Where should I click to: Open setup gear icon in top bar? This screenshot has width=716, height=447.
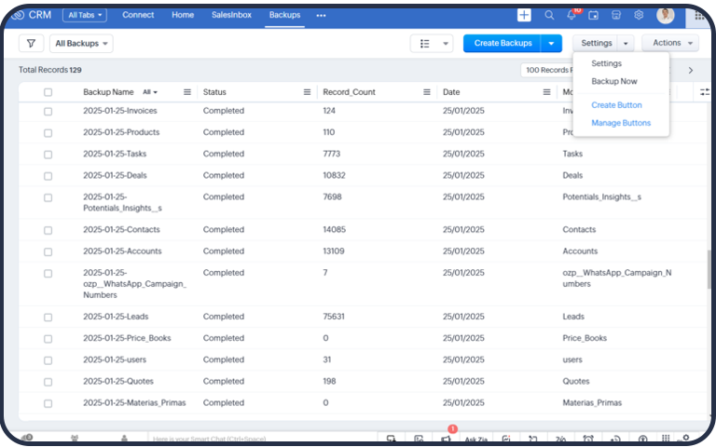tap(639, 15)
